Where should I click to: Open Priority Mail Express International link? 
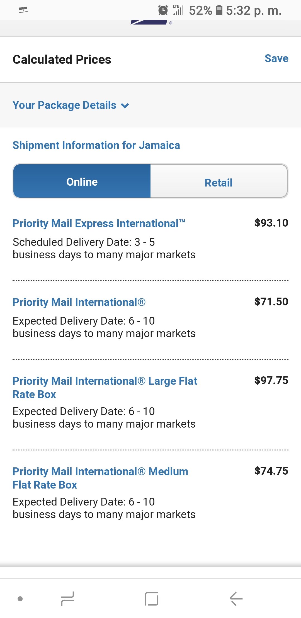99,224
